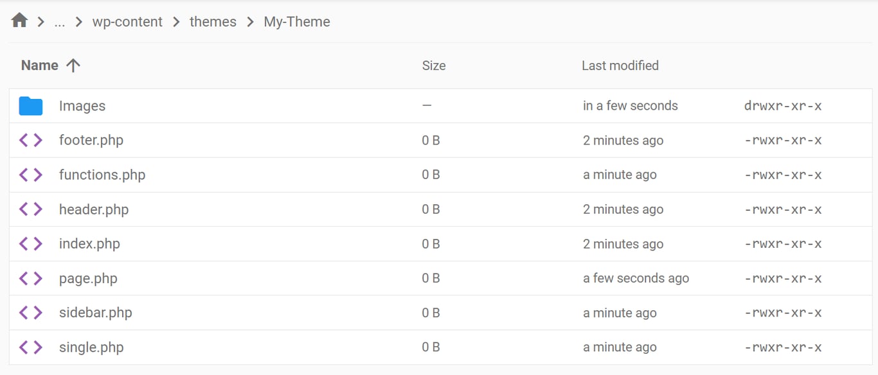The width and height of the screenshot is (878, 375).
Task: Click the Last modified column header
Action: tap(620, 65)
